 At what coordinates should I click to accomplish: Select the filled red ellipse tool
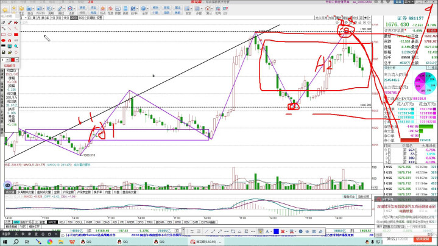(4, 40)
